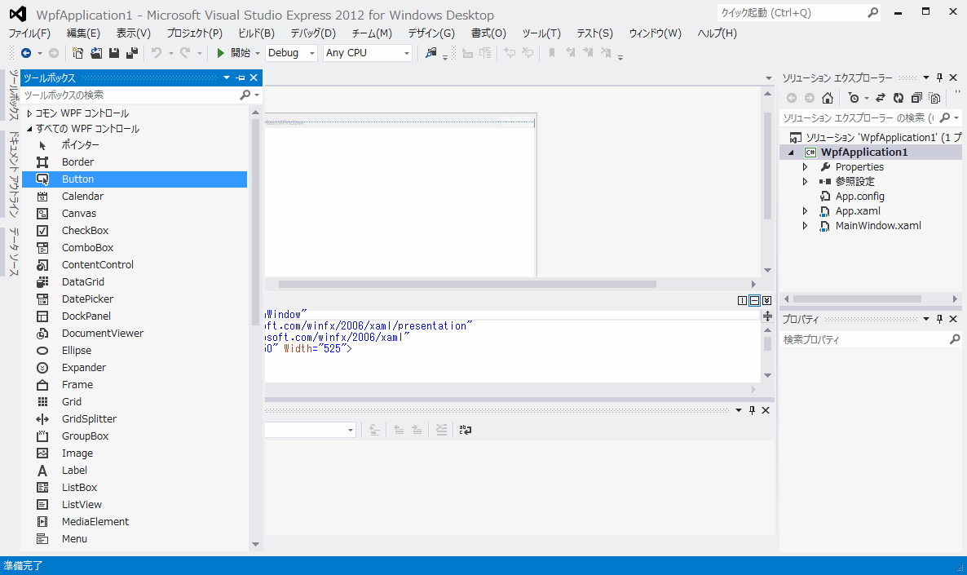This screenshot has height=575, width=967.
Task: Open the Any CPU platform dropdown
Action: pos(368,53)
